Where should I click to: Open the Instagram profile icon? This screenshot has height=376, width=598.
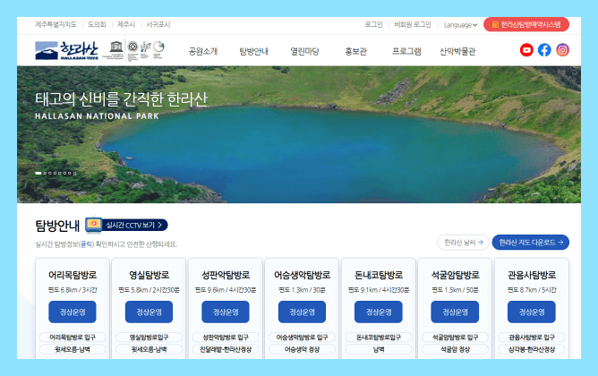click(562, 50)
